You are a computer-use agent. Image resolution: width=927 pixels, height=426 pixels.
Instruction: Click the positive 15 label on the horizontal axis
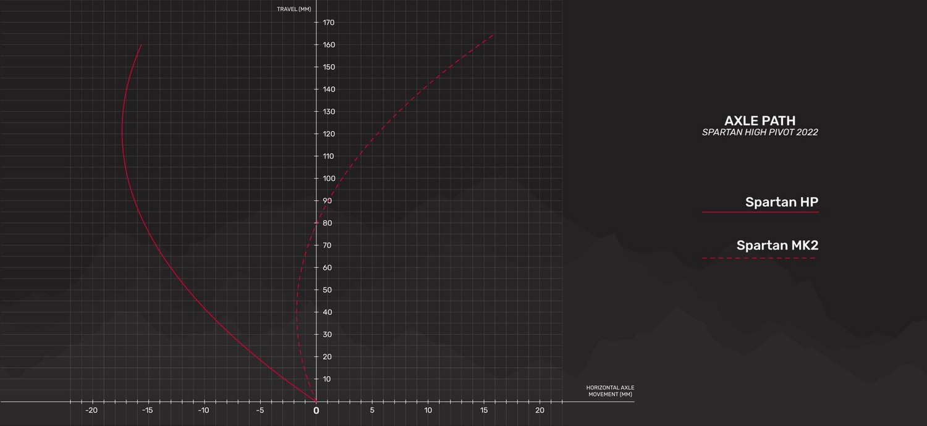[x=484, y=411]
